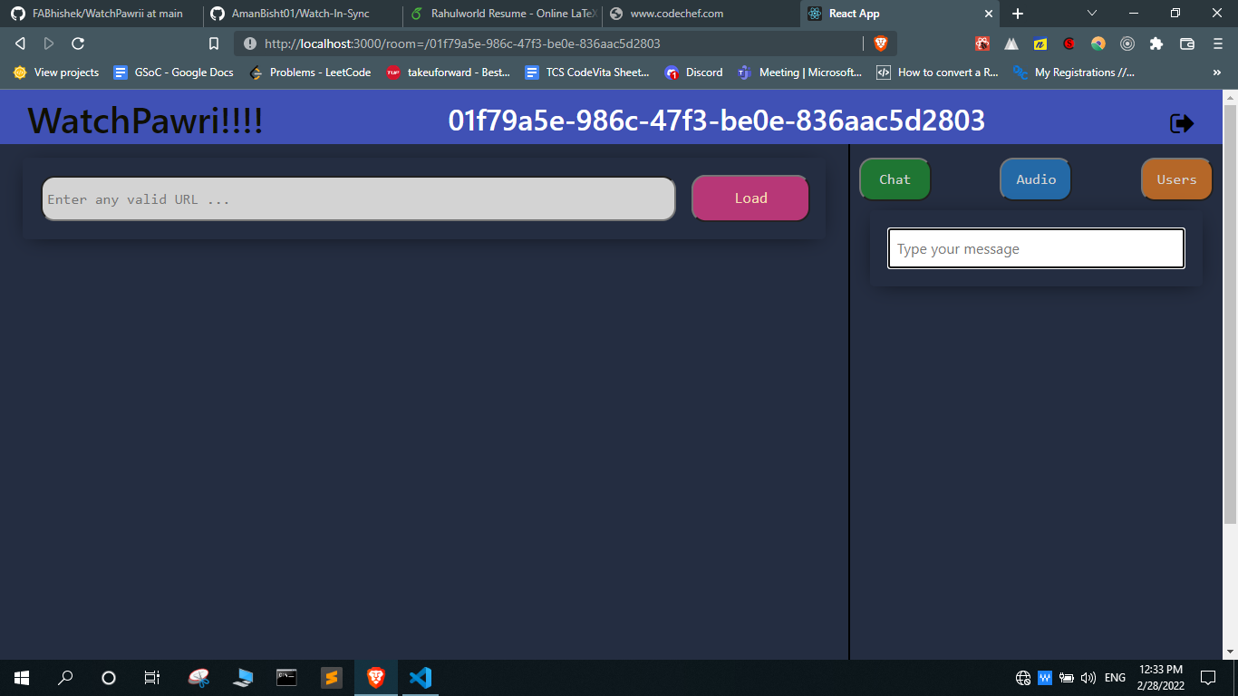Image resolution: width=1238 pixels, height=696 pixels.
Task: Click the Type your message field
Action: 1035,247
